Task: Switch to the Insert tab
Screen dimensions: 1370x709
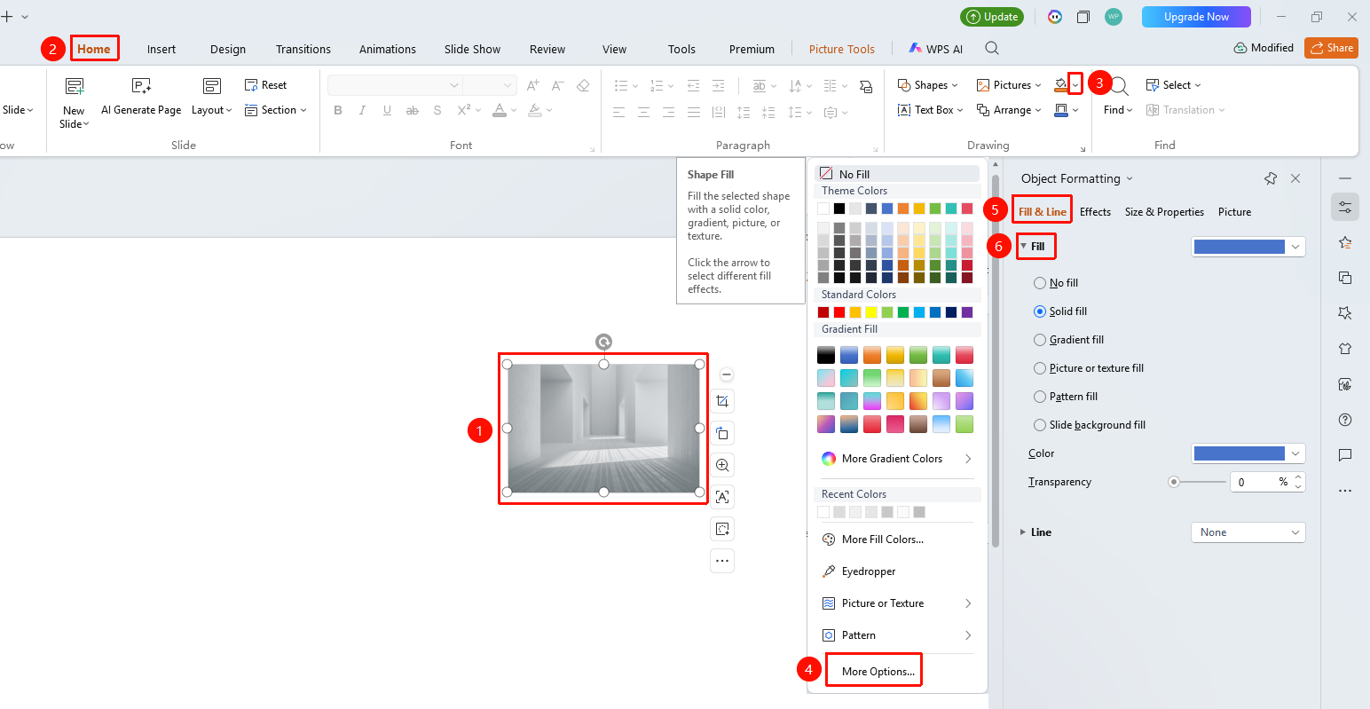Action: 161,49
